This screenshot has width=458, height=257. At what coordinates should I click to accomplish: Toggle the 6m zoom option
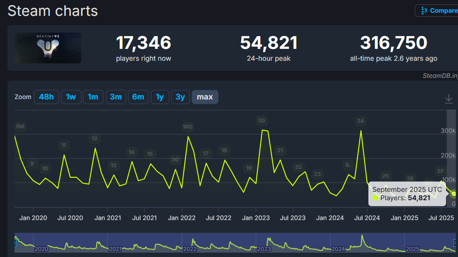(138, 97)
